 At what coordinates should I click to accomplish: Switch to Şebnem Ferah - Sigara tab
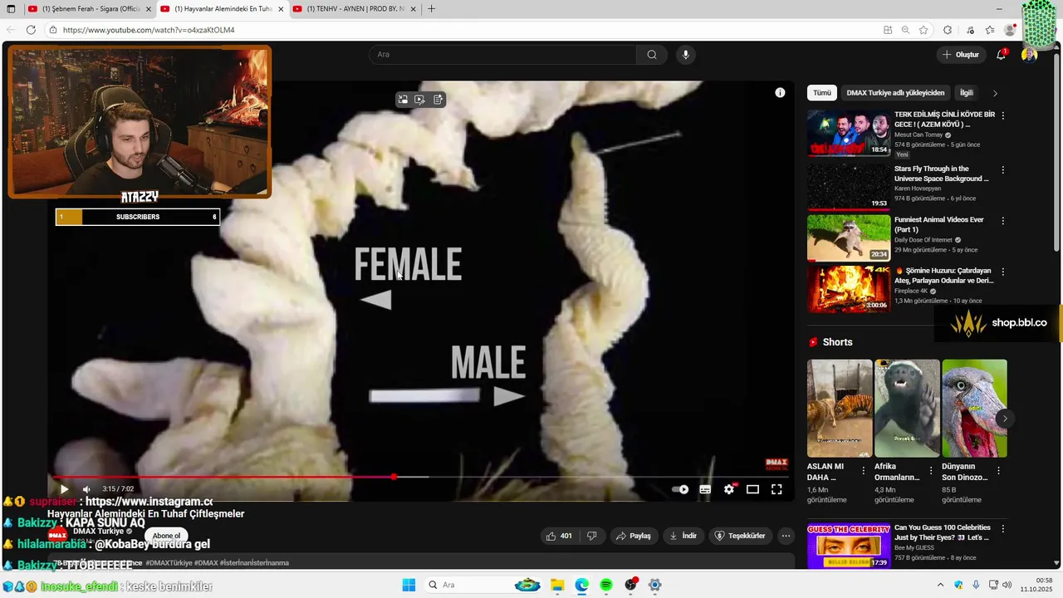pos(89,9)
